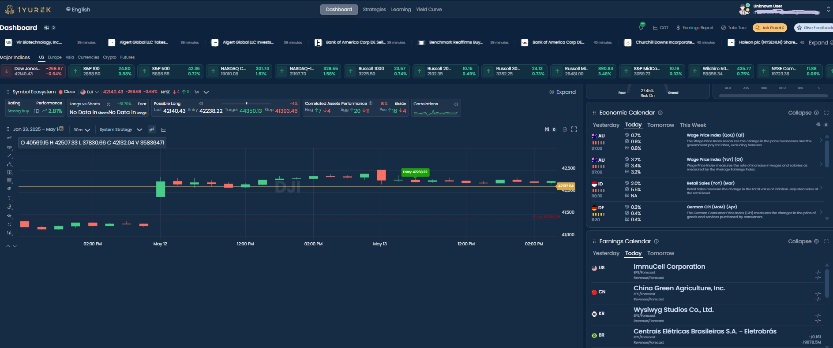
Task: Collapse the Economic Calendar panel
Action: point(803,113)
